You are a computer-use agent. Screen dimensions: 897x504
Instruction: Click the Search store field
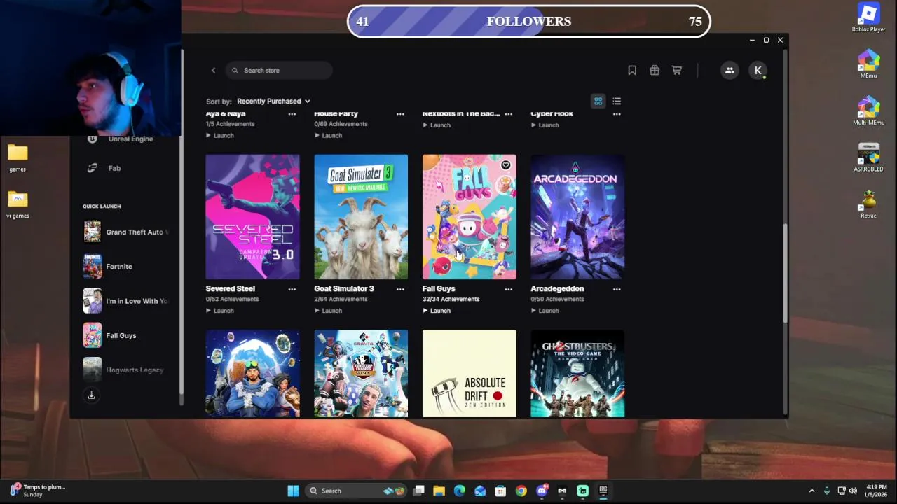pyautogui.click(x=279, y=70)
